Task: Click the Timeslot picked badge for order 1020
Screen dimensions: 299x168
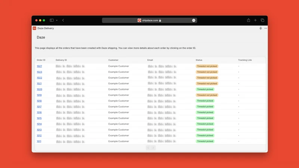Action: click(x=205, y=89)
